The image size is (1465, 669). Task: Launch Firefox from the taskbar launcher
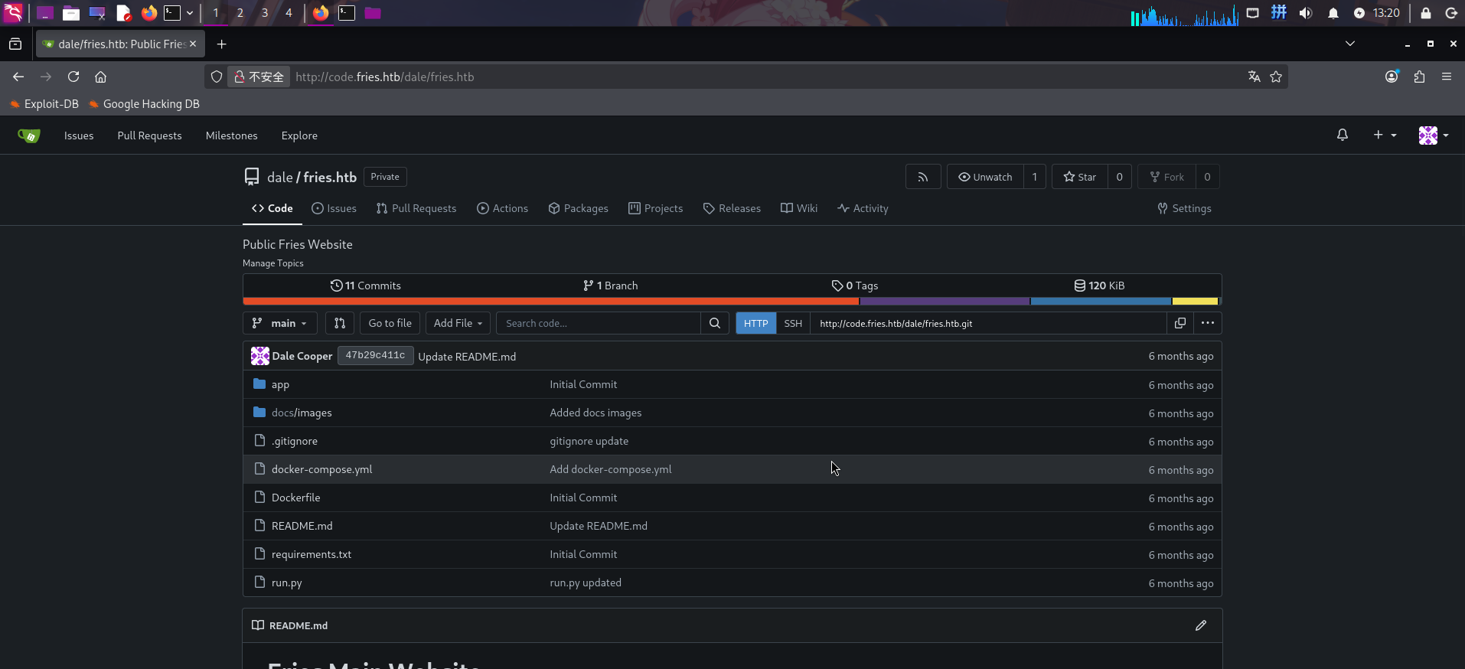tap(149, 13)
